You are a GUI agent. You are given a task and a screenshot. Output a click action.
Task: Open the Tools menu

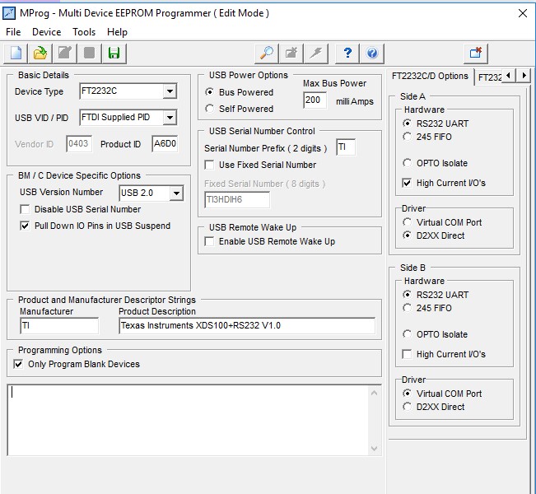pyautogui.click(x=84, y=32)
